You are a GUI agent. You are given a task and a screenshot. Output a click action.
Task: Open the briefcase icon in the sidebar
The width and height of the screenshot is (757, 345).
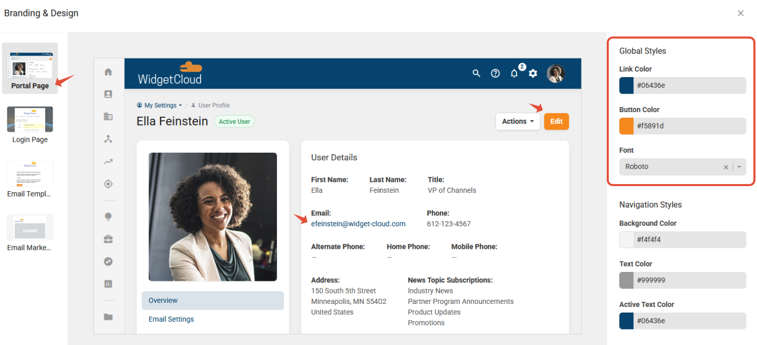[x=108, y=239]
